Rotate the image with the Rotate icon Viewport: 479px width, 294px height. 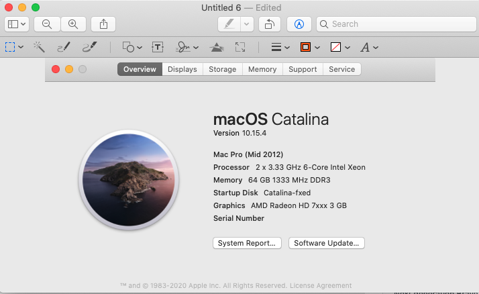270,24
